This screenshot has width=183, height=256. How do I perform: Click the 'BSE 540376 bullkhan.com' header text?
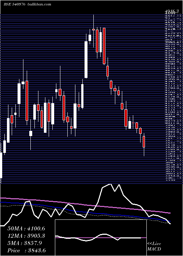click(x=27, y=4)
